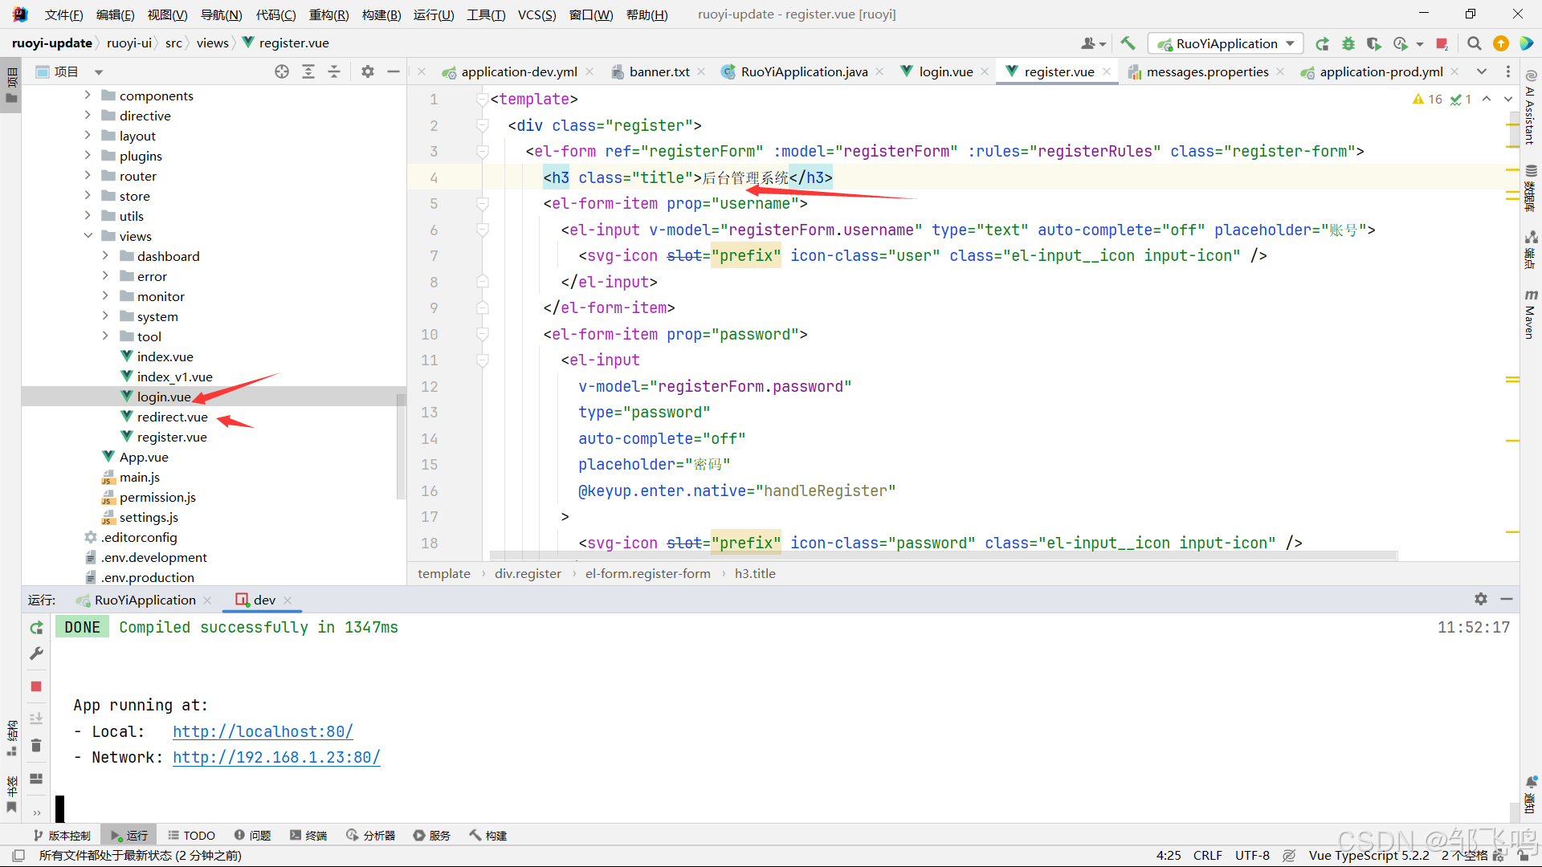Expand the components folder
The width and height of the screenshot is (1542, 867).
tap(88, 96)
